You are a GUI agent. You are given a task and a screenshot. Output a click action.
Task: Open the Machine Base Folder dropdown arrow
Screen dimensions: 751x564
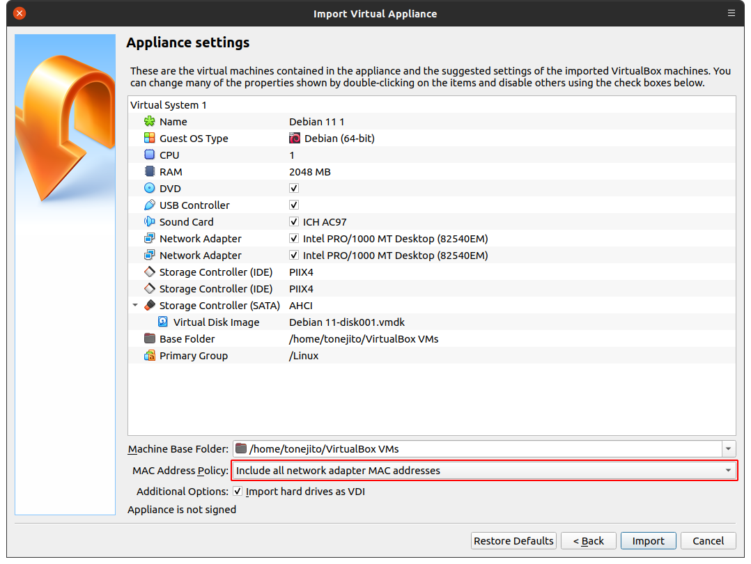coord(729,449)
